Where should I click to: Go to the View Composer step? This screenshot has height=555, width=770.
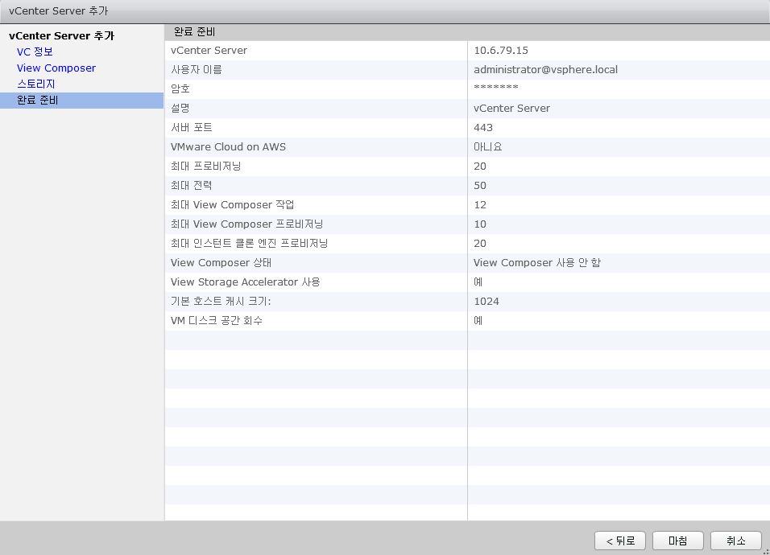pyautogui.click(x=56, y=68)
